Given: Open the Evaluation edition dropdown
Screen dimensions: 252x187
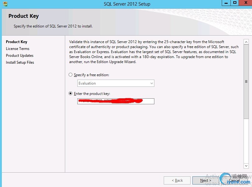Looking at the screenshot, I should click(x=116, y=83).
